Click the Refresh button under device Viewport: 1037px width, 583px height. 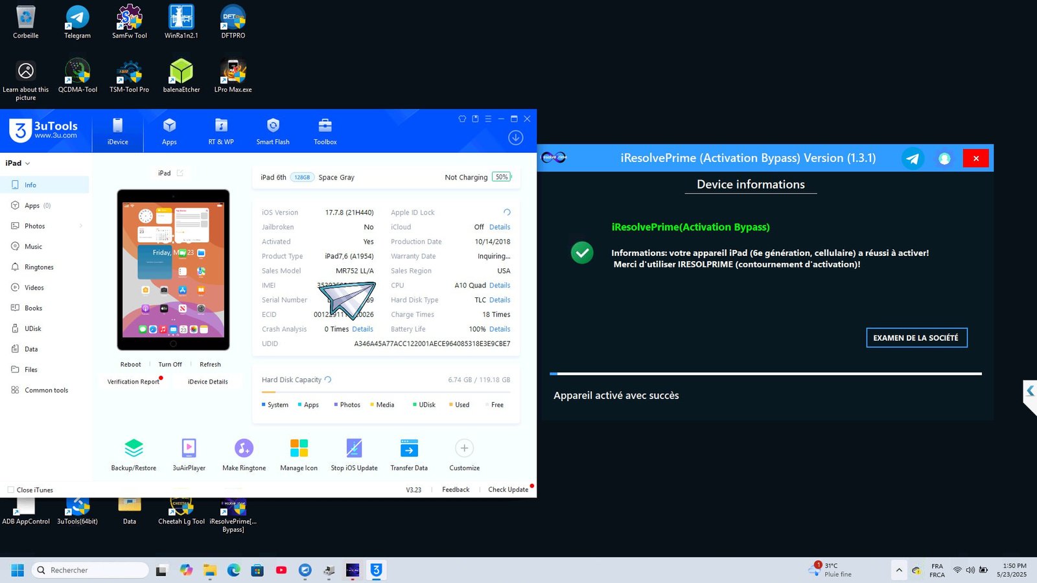tap(210, 365)
